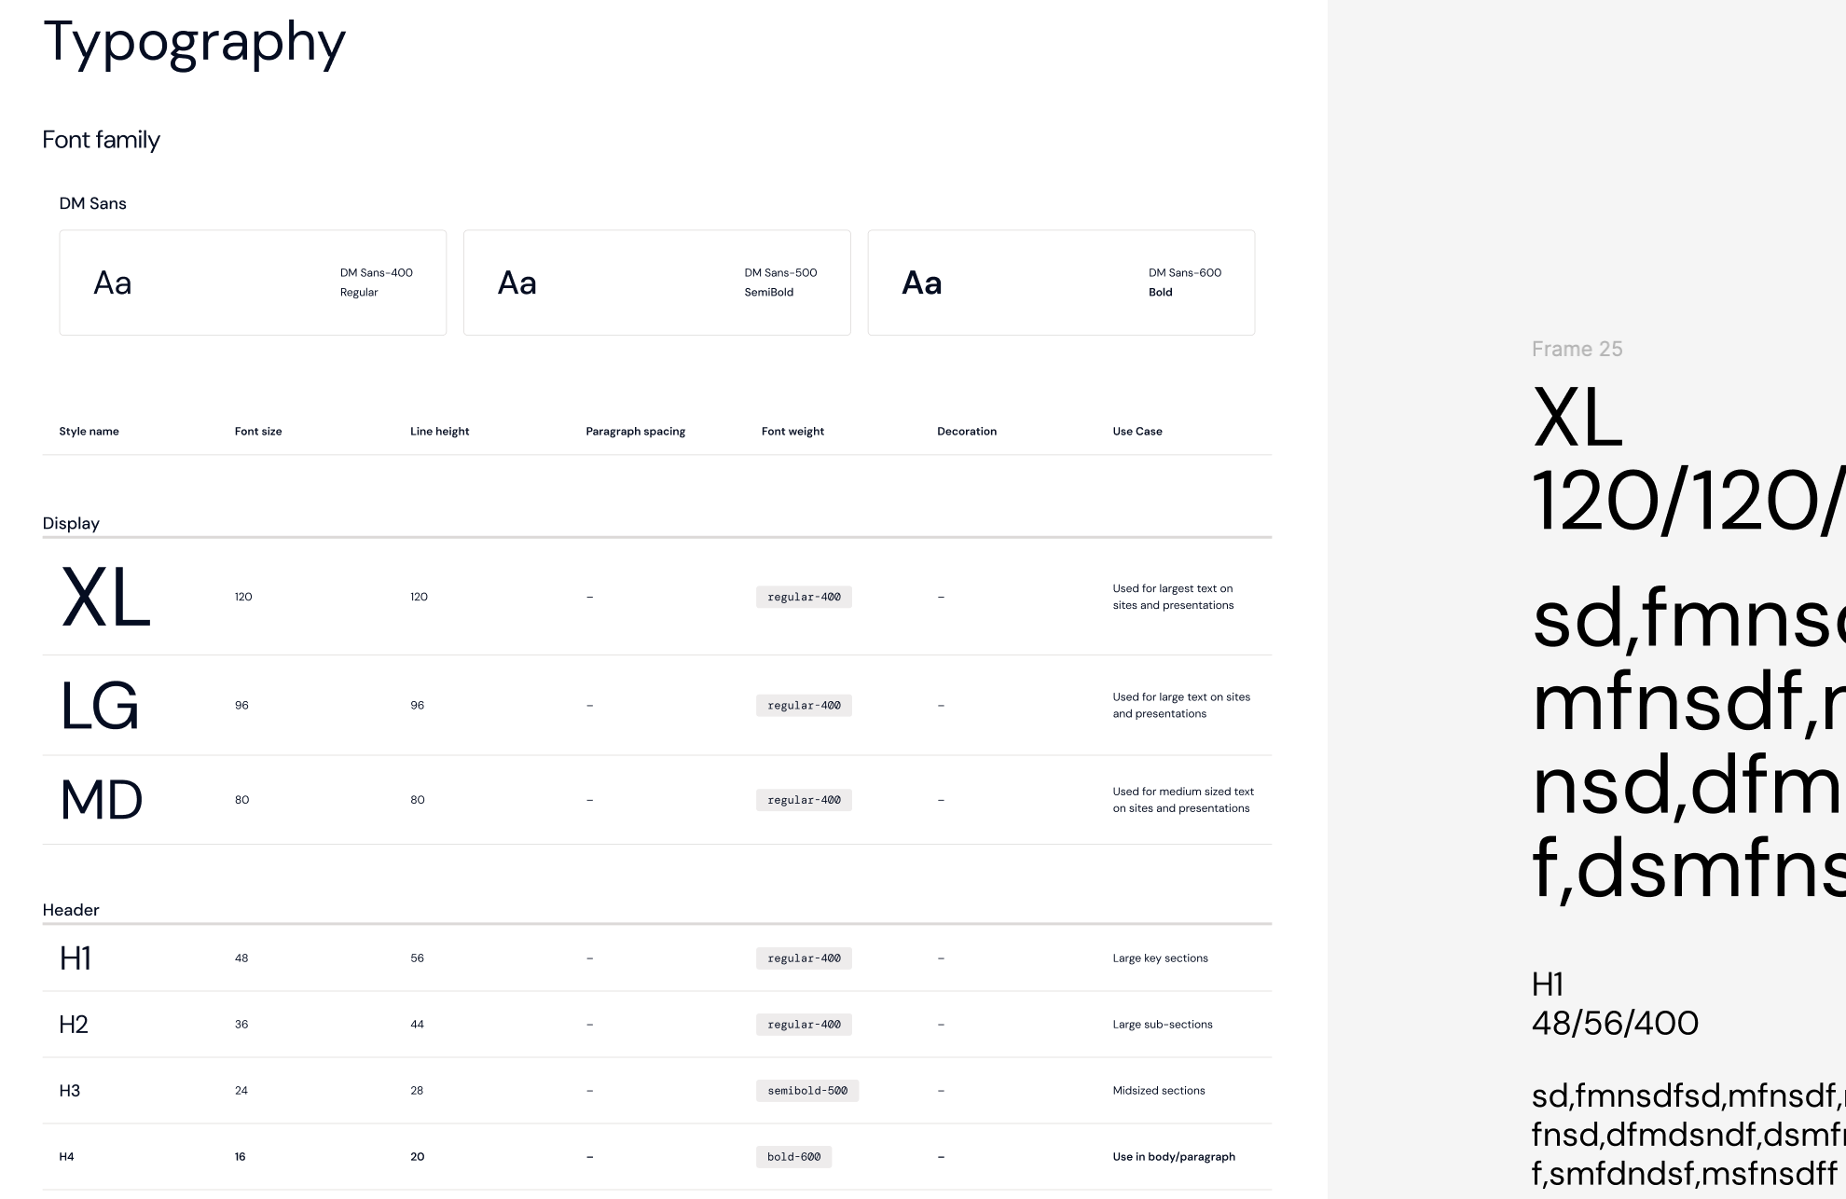Image resolution: width=1846 pixels, height=1199 pixels.
Task: Click the Large key sections use case text
Action: pos(1160,958)
